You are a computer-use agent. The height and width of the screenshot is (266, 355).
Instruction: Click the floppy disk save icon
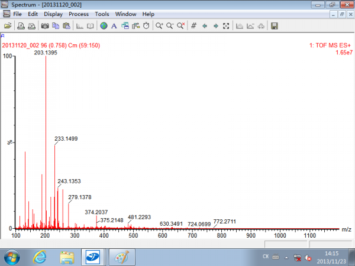274,26
